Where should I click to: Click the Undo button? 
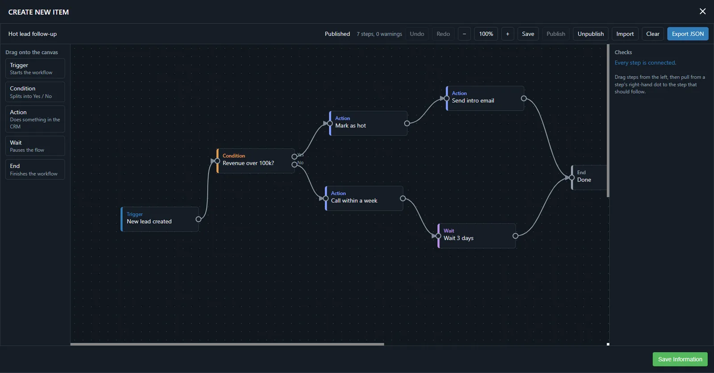pos(417,34)
